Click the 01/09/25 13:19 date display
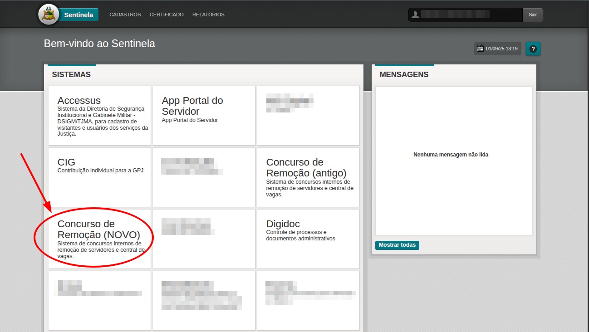 click(x=501, y=49)
